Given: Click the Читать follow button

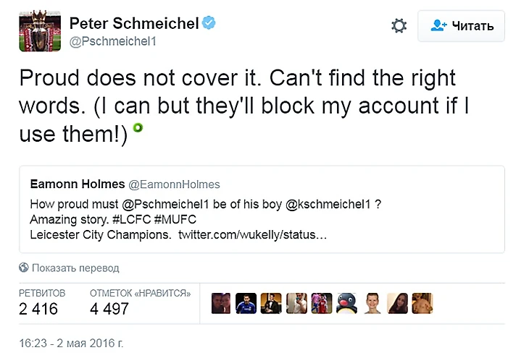Looking at the screenshot, I should click(461, 26).
